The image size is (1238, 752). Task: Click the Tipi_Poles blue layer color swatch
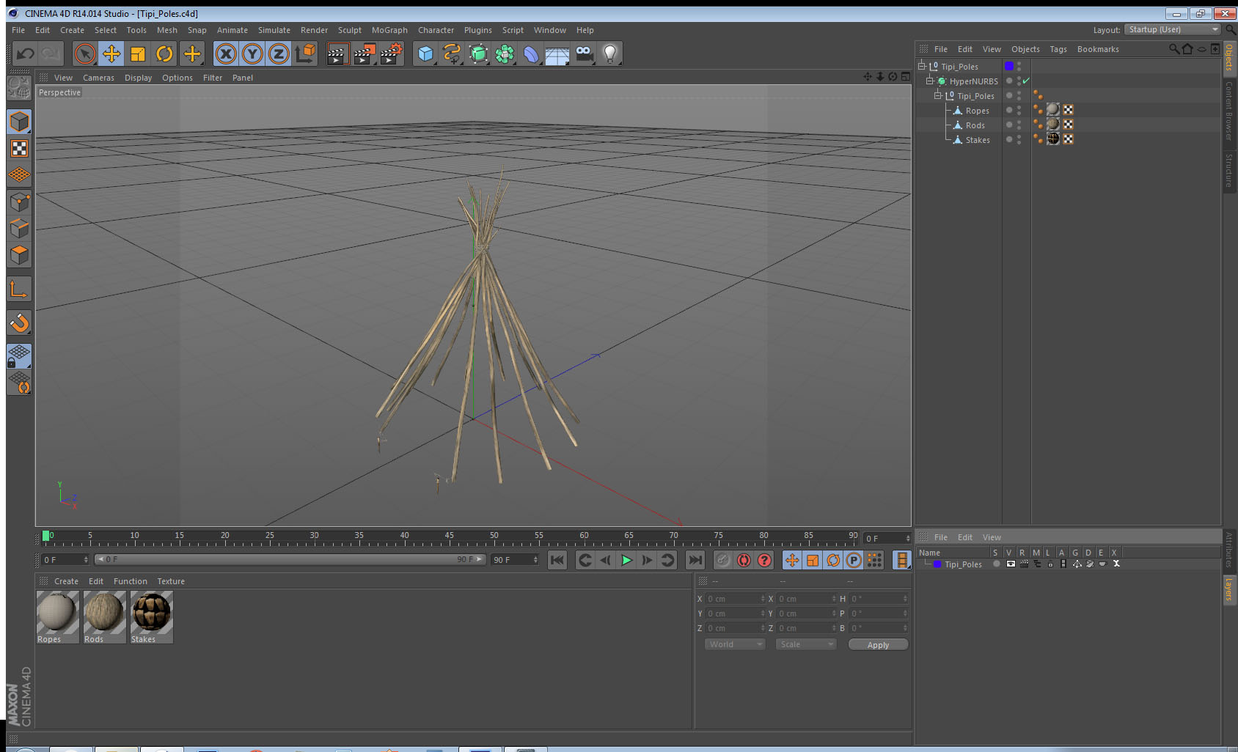coord(937,564)
